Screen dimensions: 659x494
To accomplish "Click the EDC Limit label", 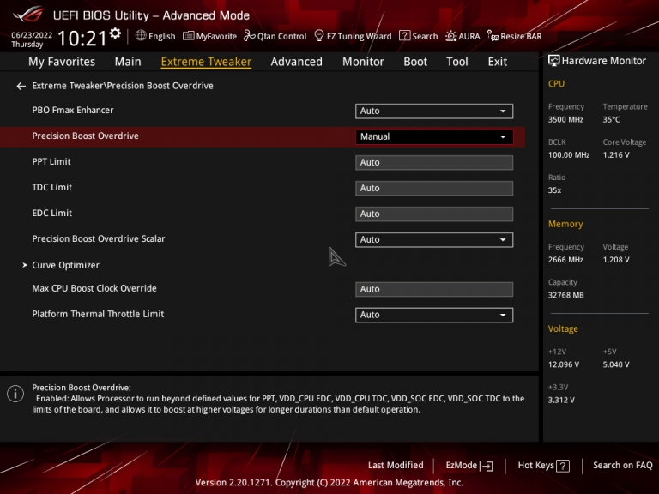I will tap(52, 213).
